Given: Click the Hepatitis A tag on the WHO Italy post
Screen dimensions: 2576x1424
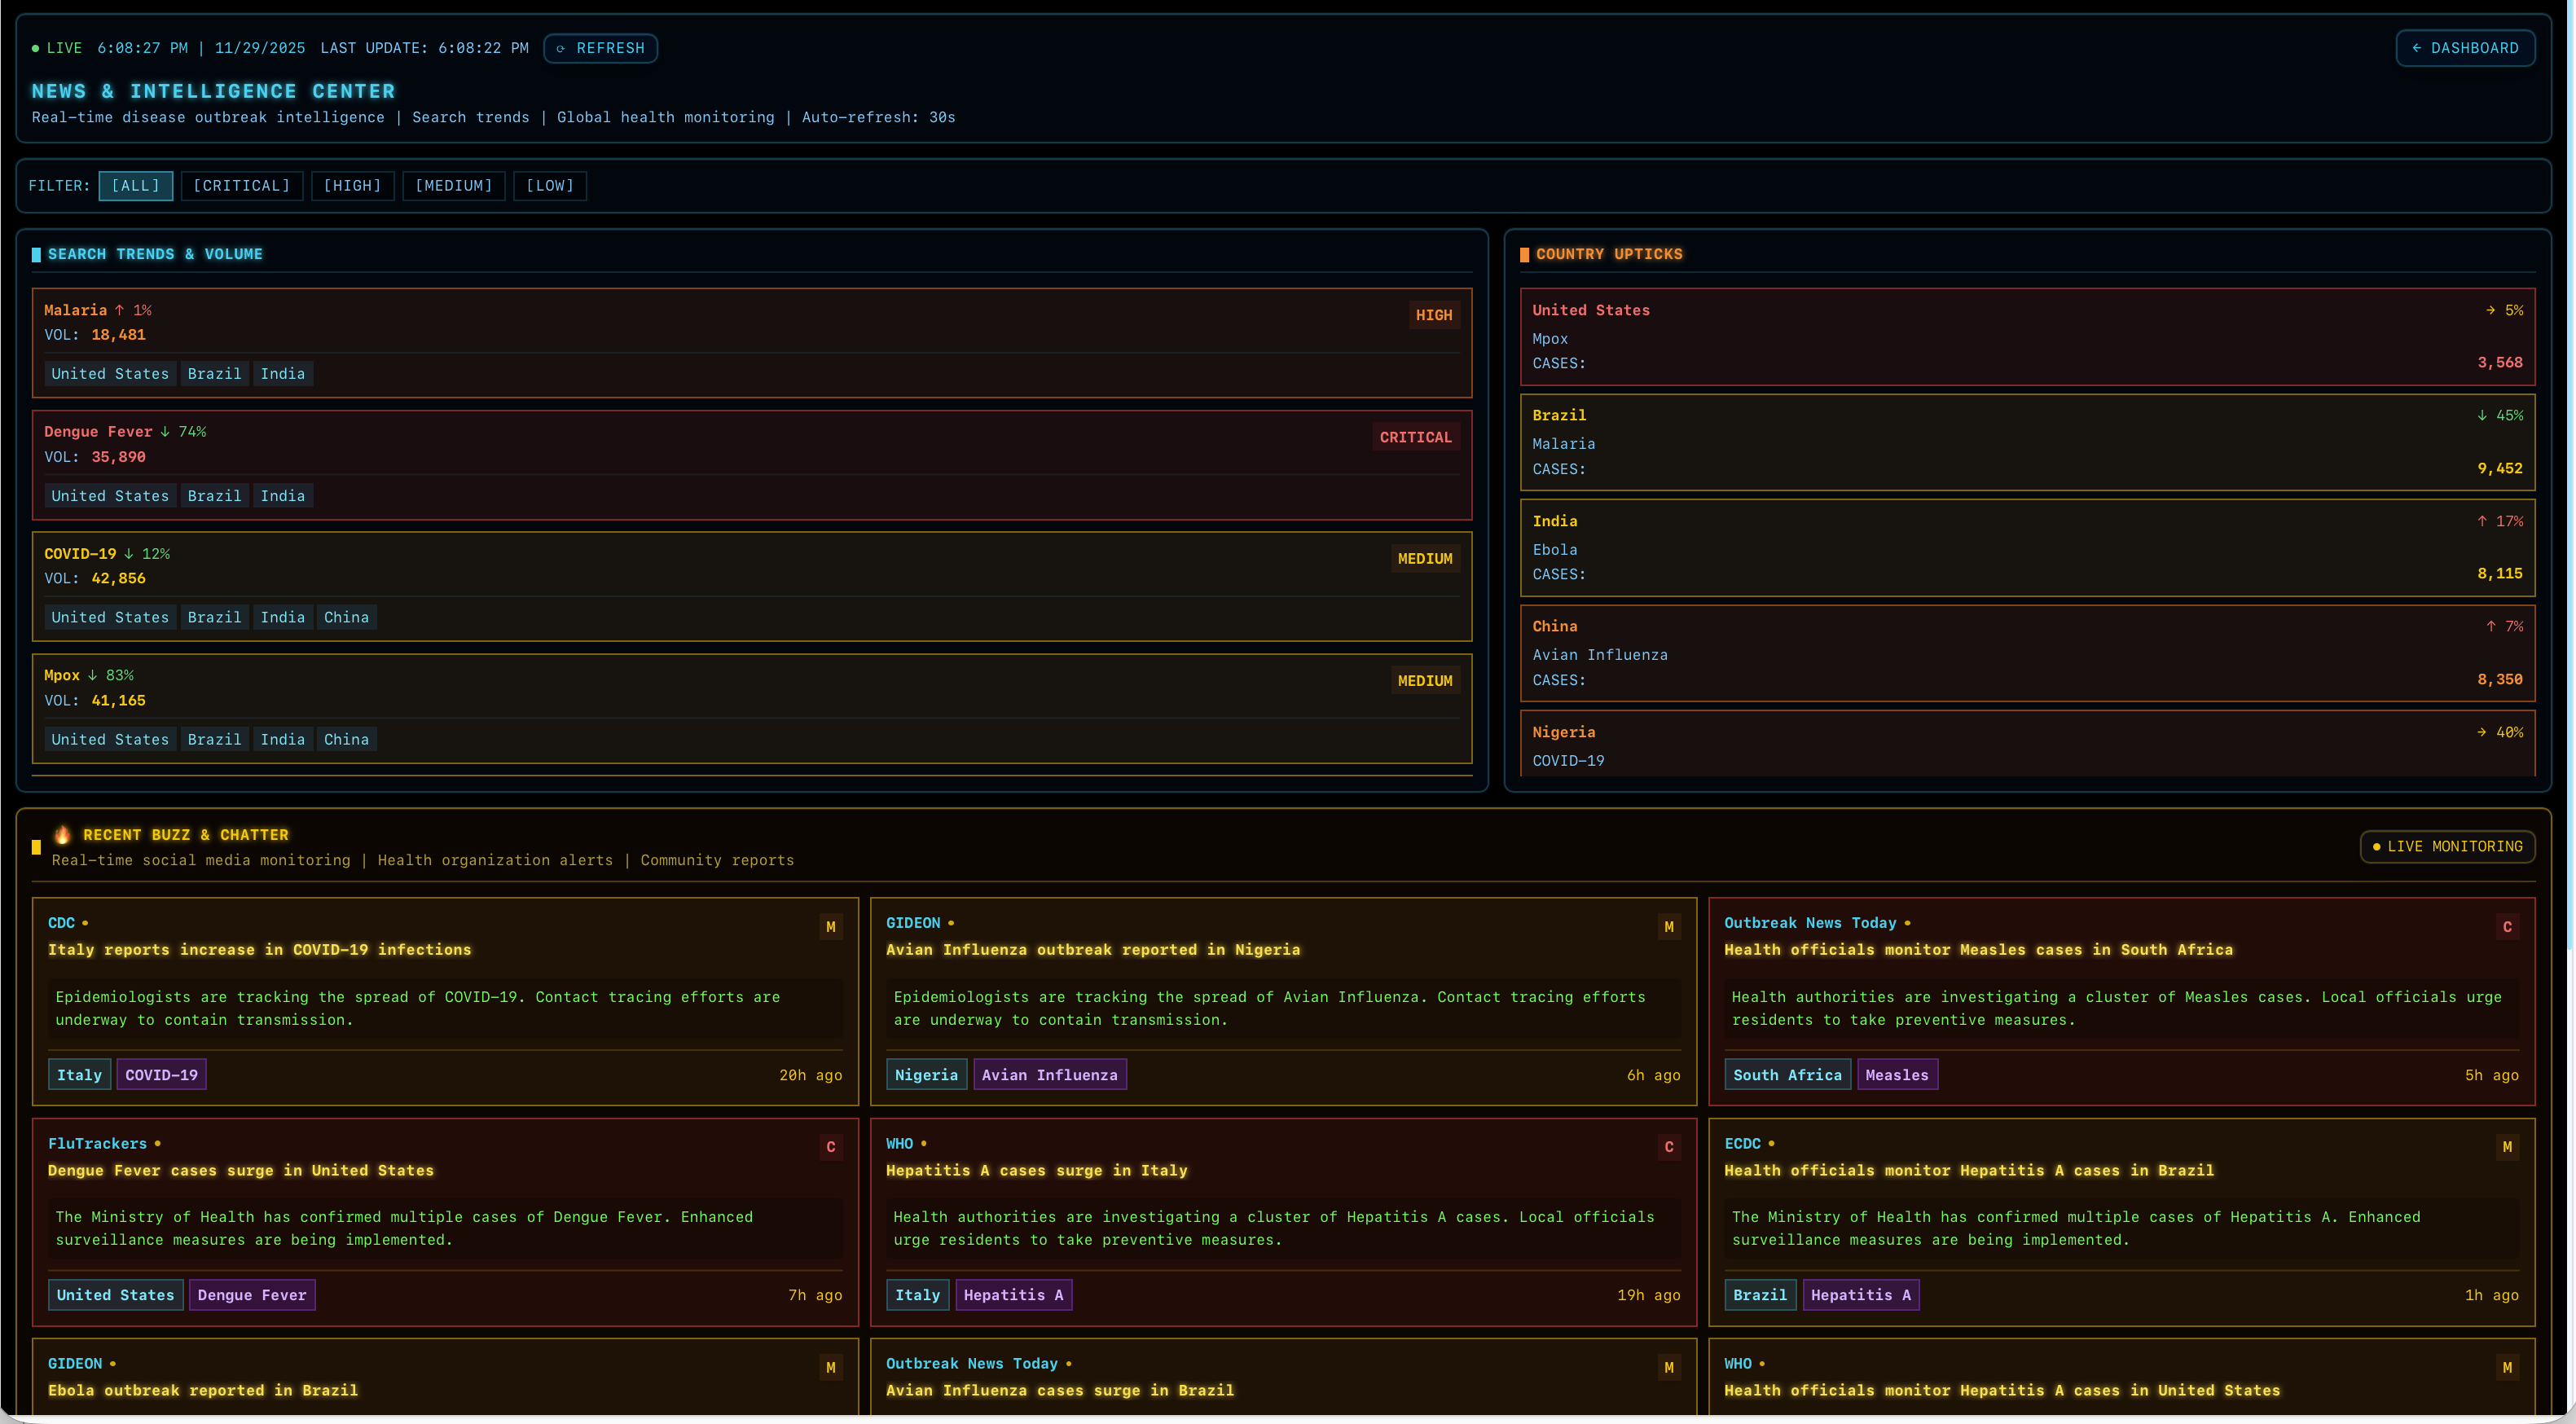Looking at the screenshot, I should point(1013,1295).
